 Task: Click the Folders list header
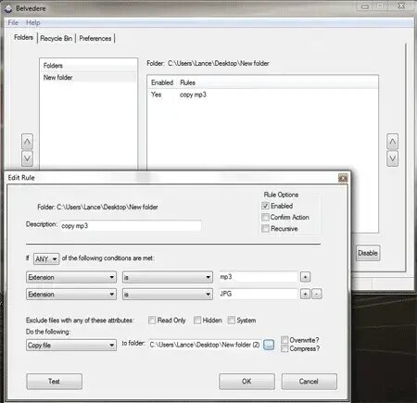coord(88,66)
